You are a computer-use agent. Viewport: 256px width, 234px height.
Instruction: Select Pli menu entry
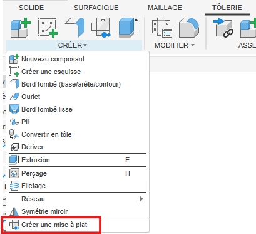click(78, 122)
